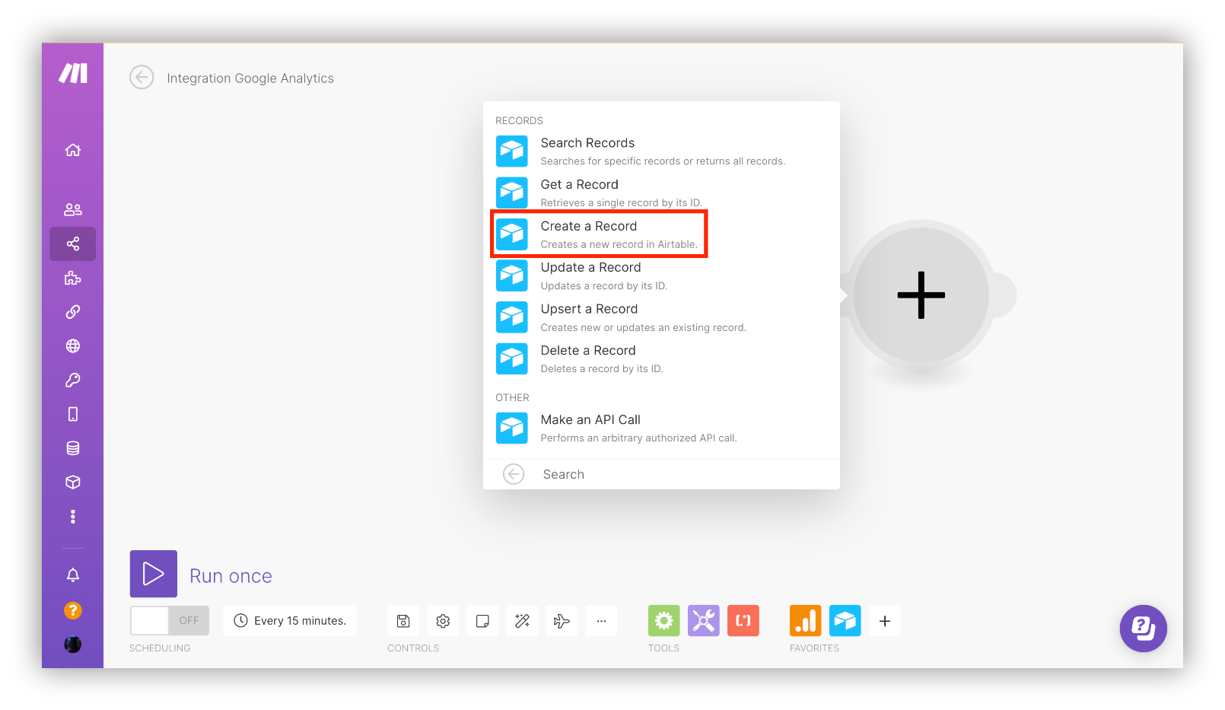Open the red Text parser brackets icon
The image size is (1225, 710).
[743, 621]
